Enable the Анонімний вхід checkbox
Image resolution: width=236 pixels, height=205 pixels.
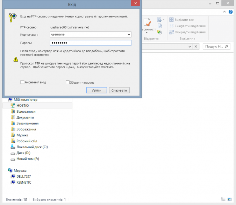click(x=22, y=82)
